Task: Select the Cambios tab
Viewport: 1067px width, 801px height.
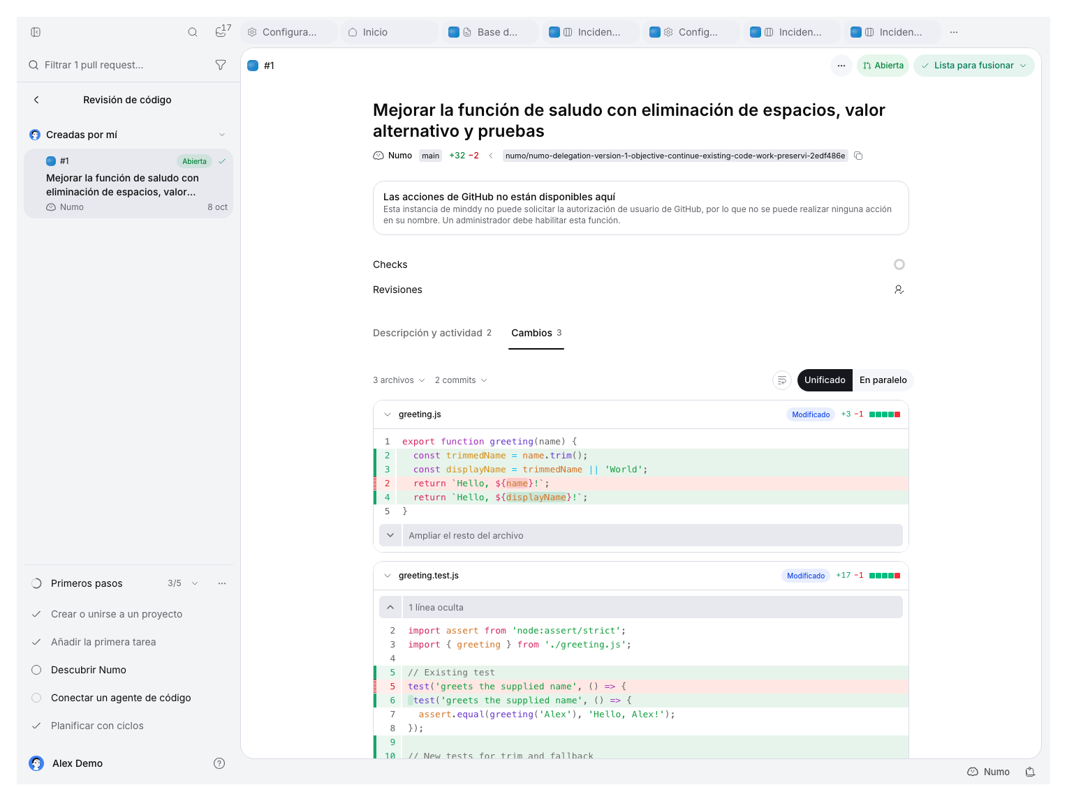Action: 536,333
